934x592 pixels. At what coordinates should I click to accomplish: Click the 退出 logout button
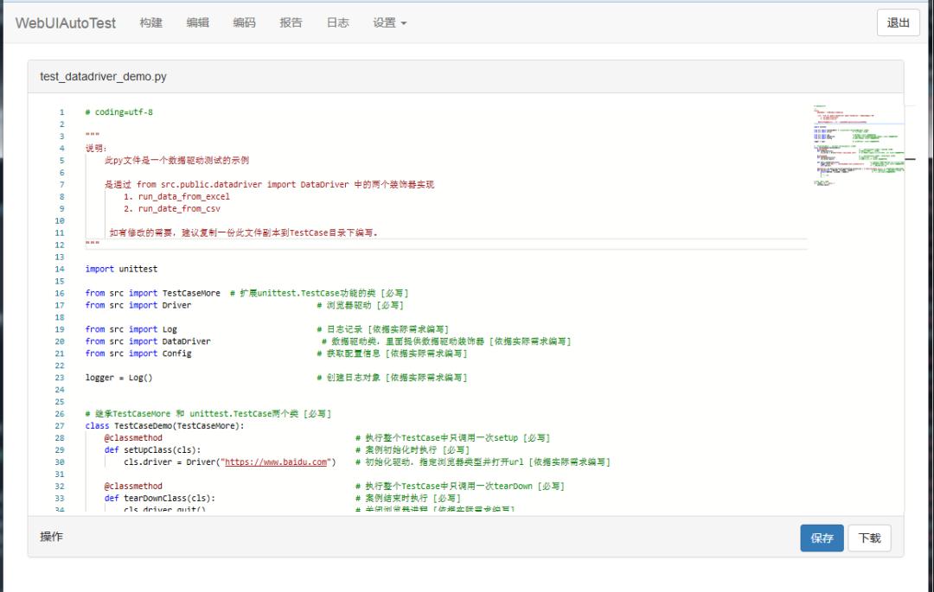pos(898,23)
